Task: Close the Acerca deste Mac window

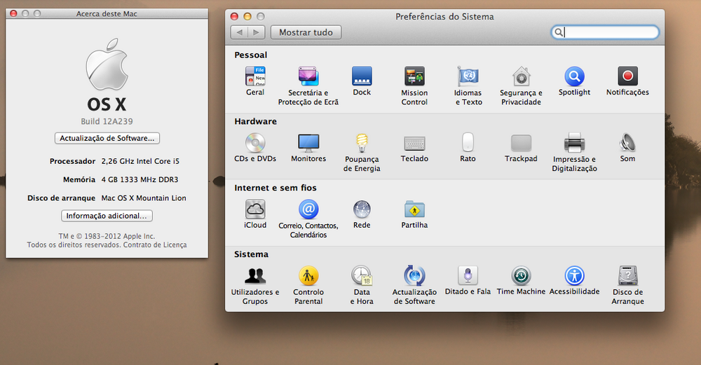Action: point(13,13)
